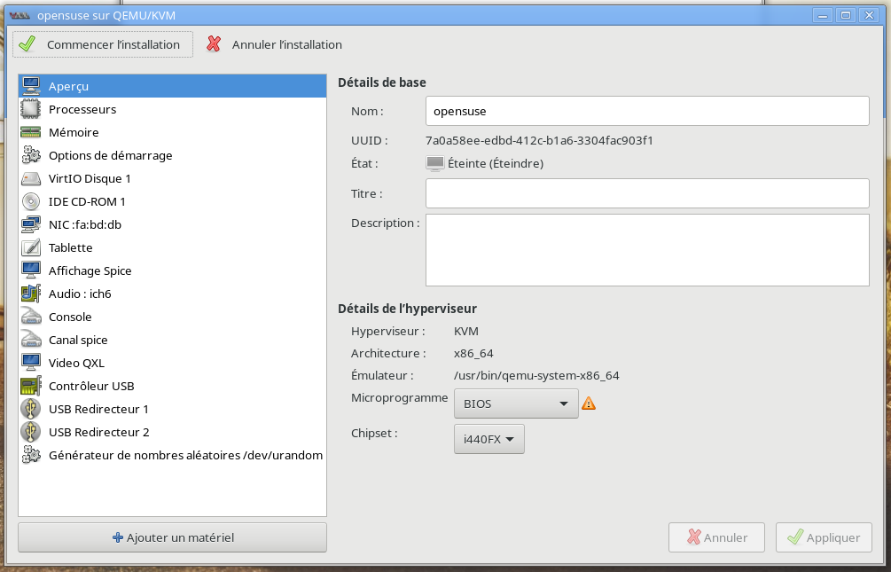Select Options de démarrage in hardware list

110,155
